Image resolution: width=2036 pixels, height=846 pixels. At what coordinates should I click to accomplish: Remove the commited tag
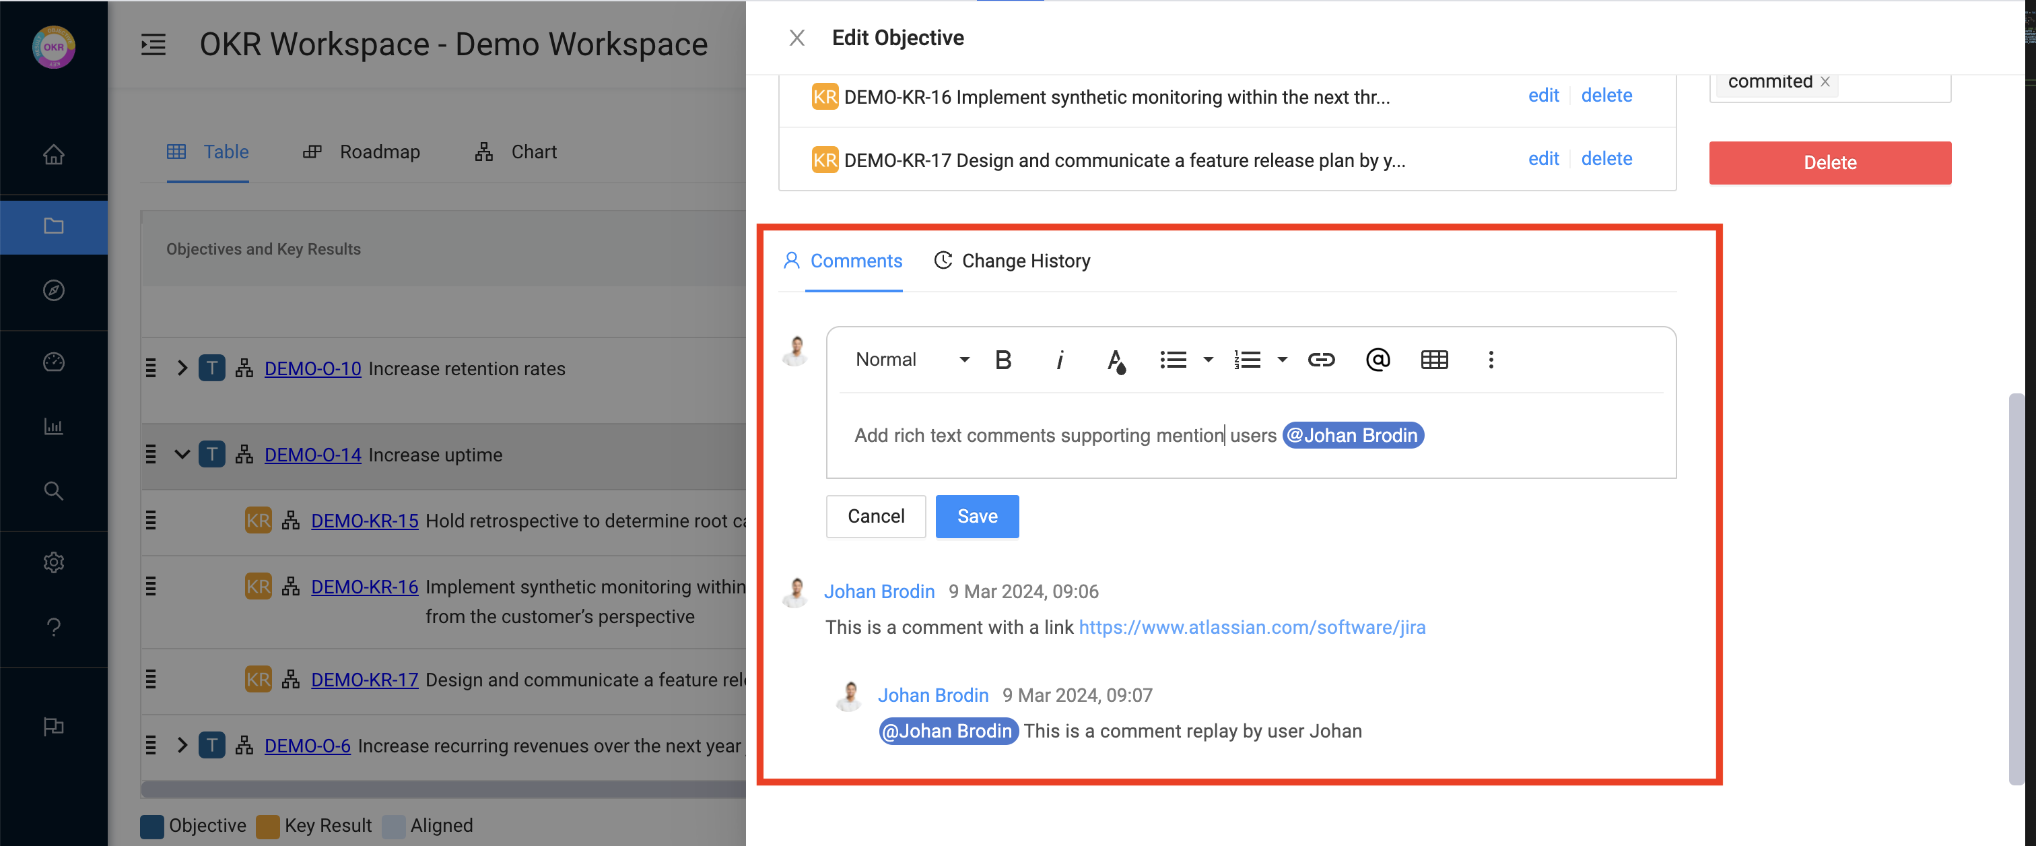click(1825, 82)
